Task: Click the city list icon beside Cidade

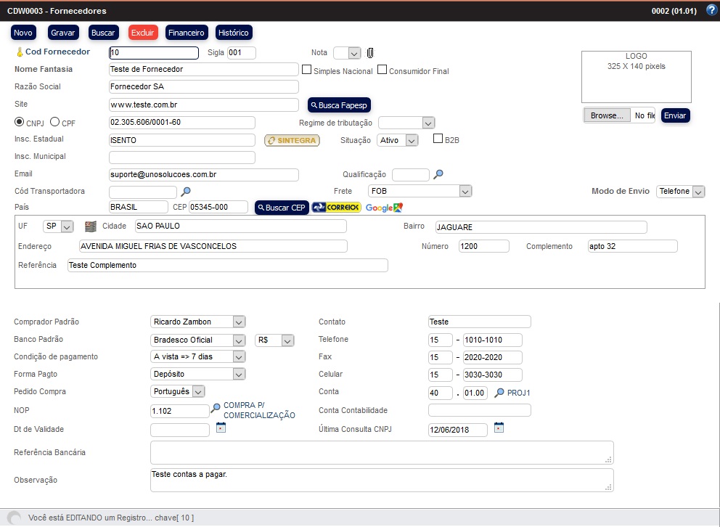Action: coord(91,226)
